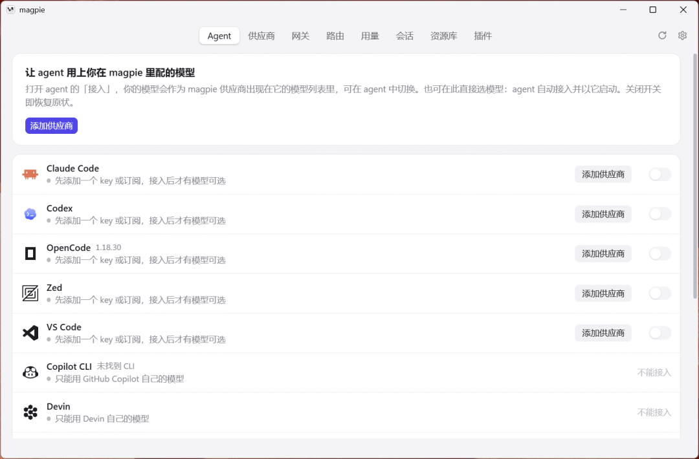The image size is (699, 459).
Task: Click the Claude Code agent name
Action: [72, 169]
